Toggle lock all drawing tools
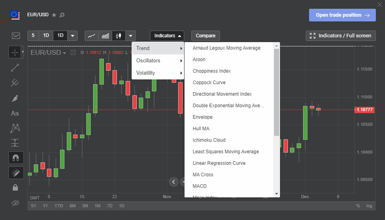The width and height of the screenshot is (385, 220). pos(16,187)
